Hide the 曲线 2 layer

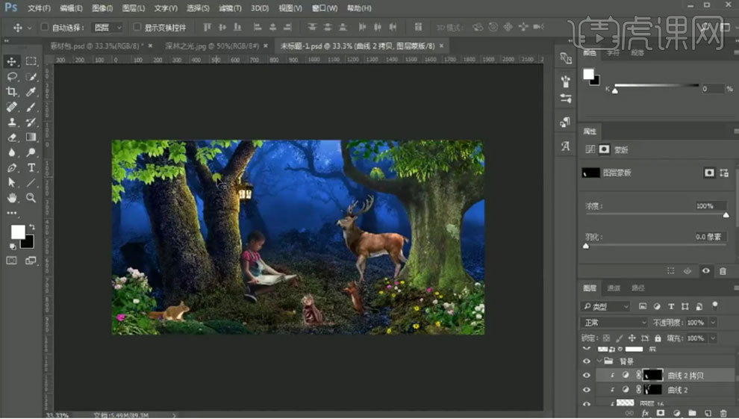click(586, 390)
